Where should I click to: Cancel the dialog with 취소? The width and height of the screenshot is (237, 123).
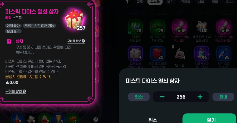(153, 120)
